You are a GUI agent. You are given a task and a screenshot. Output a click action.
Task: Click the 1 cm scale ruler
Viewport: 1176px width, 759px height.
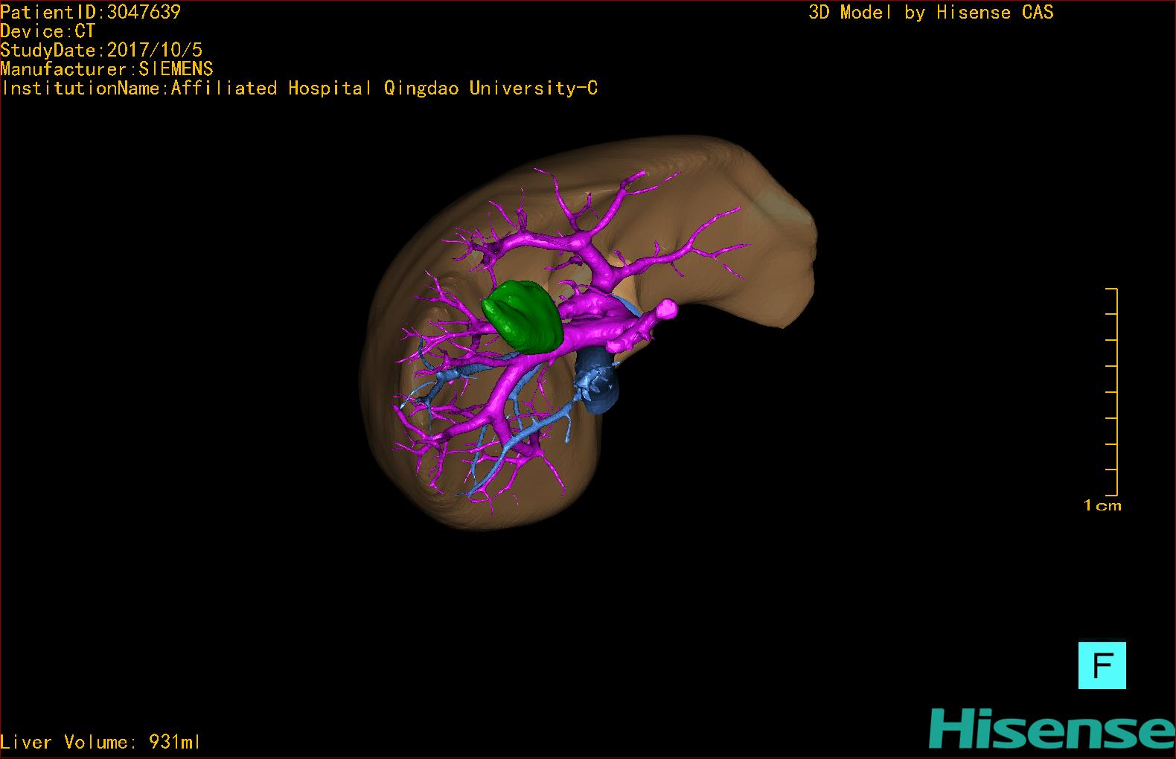[x=1112, y=391]
